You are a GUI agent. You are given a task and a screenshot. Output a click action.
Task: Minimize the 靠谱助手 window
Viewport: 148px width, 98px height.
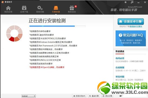tap(139, 3)
